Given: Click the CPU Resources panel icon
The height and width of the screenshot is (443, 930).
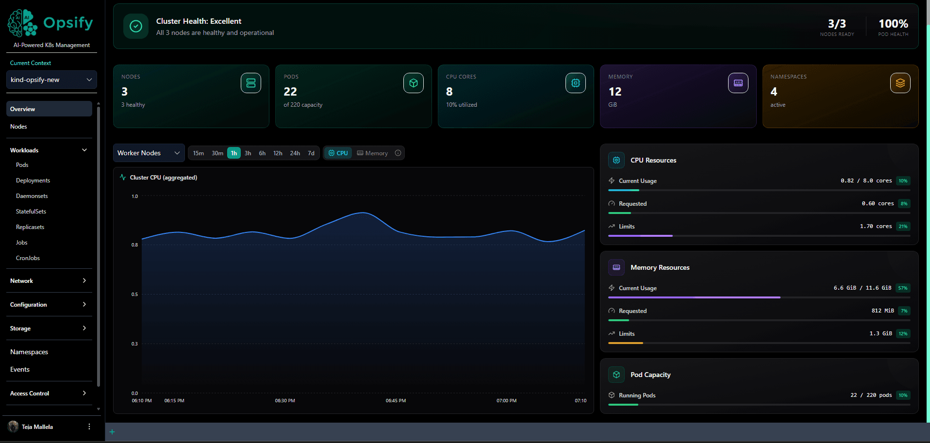Looking at the screenshot, I should [616, 160].
